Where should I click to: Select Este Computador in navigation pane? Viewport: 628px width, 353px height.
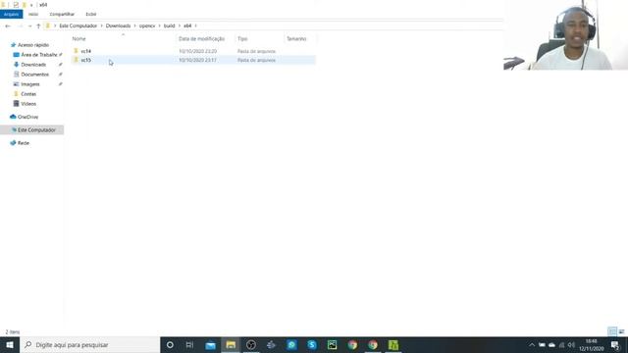click(36, 130)
